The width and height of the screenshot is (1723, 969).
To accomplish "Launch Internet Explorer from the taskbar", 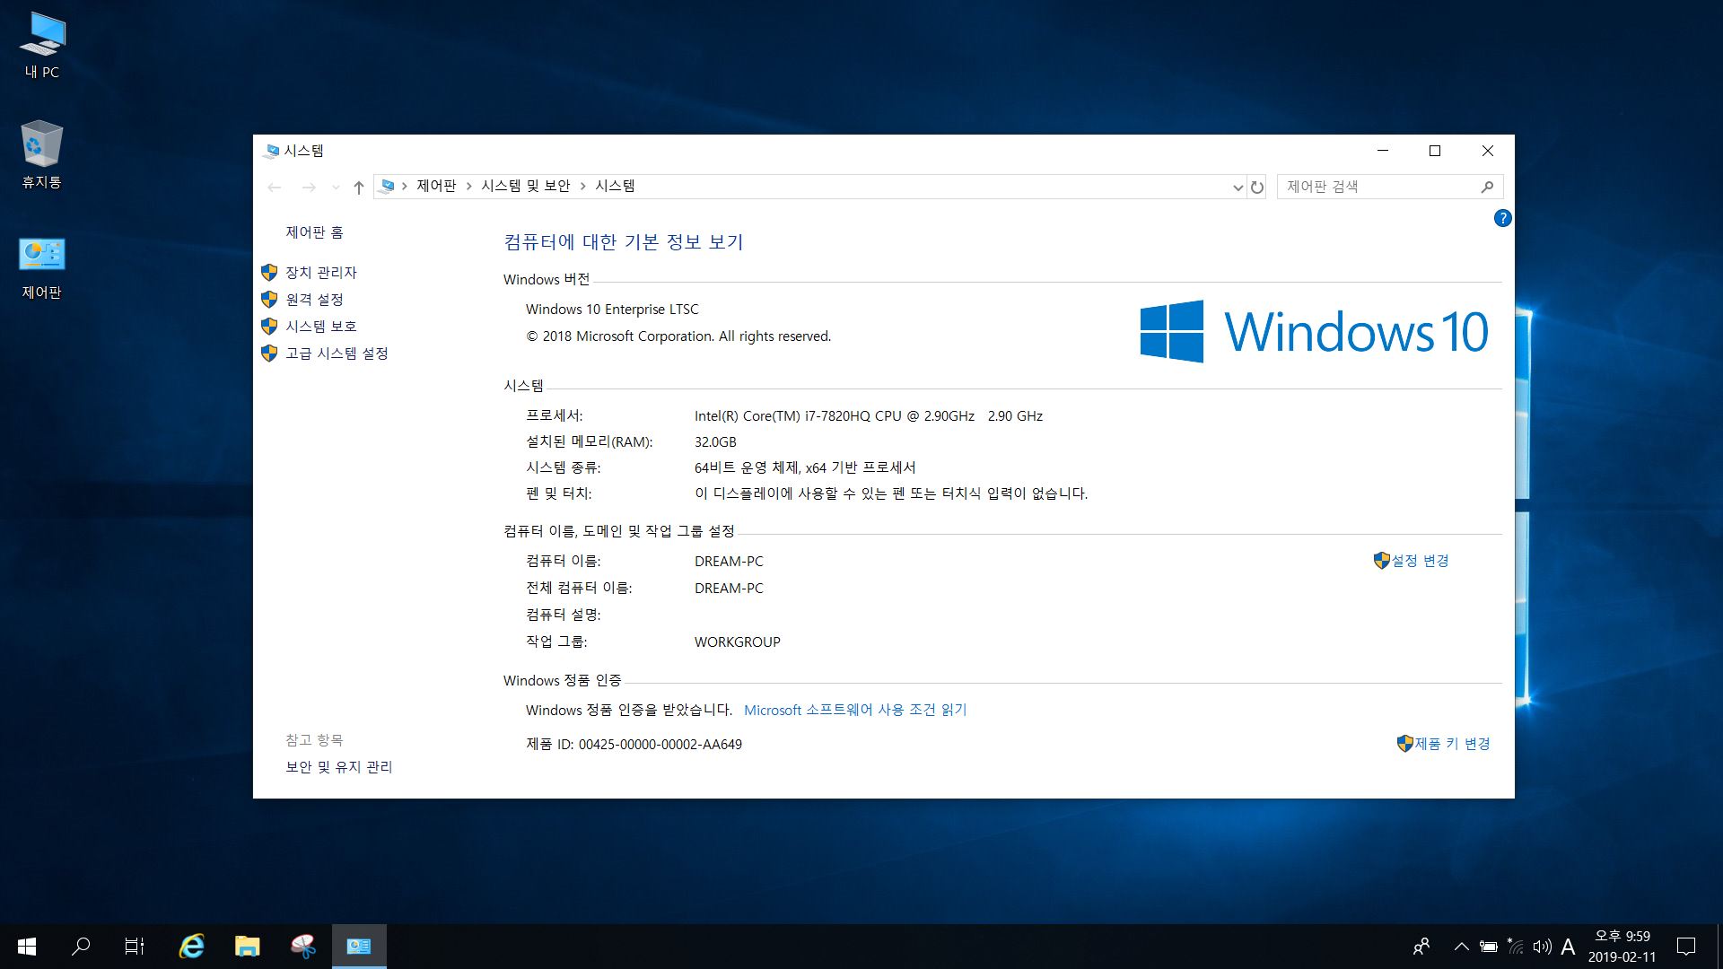I will (x=191, y=947).
